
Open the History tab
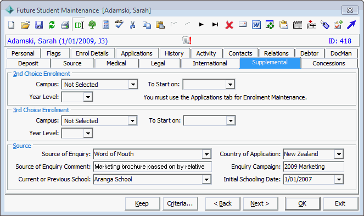(x=174, y=53)
